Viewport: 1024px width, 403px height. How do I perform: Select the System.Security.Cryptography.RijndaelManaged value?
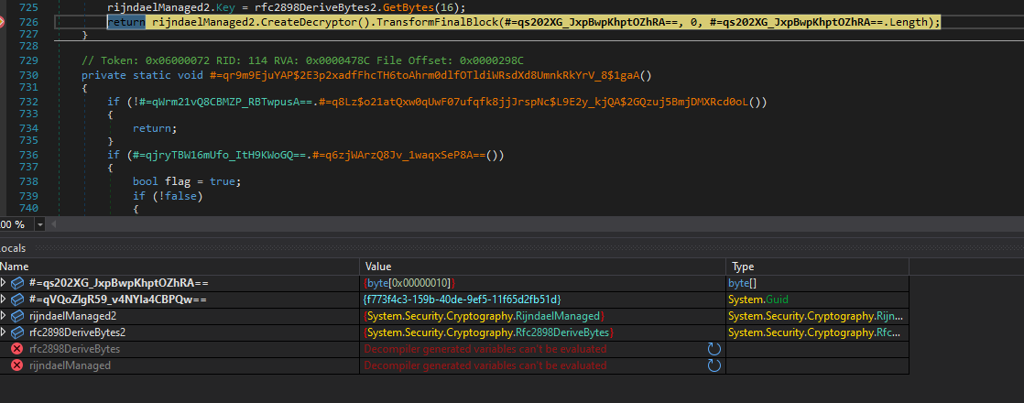click(x=484, y=316)
